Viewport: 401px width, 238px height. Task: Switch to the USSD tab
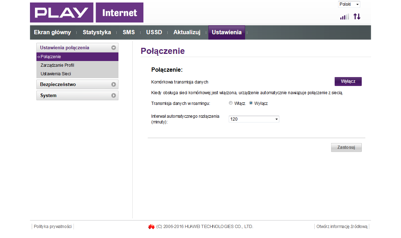154,32
